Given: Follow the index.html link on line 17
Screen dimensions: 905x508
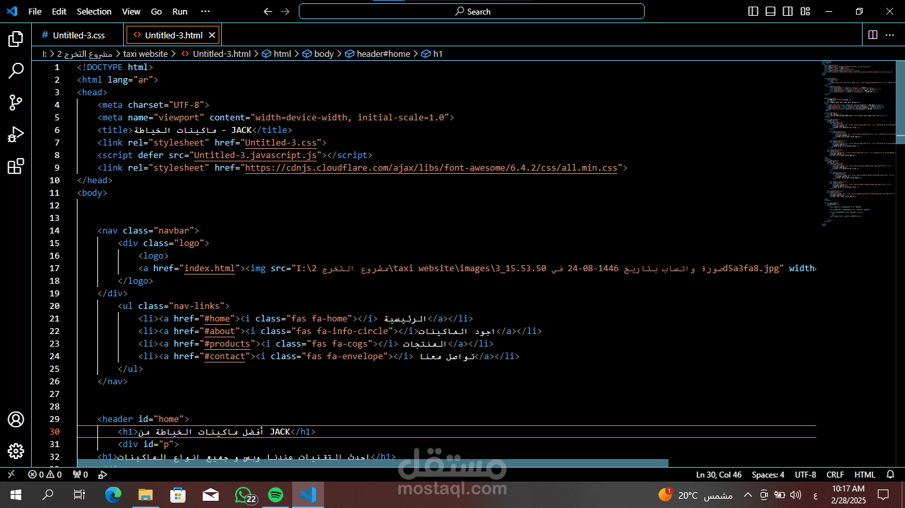Looking at the screenshot, I should [x=209, y=268].
